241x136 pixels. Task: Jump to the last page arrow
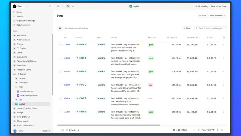[222, 130]
